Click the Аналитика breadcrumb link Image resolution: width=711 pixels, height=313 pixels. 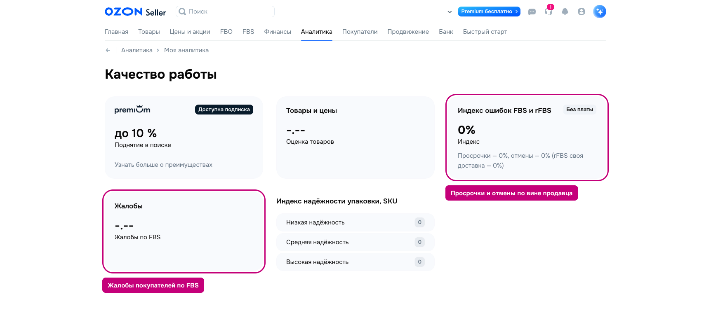pyautogui.click(x=137, y=50)
